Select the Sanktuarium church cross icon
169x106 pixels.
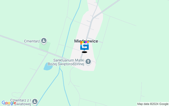click(x=88, y=62)
